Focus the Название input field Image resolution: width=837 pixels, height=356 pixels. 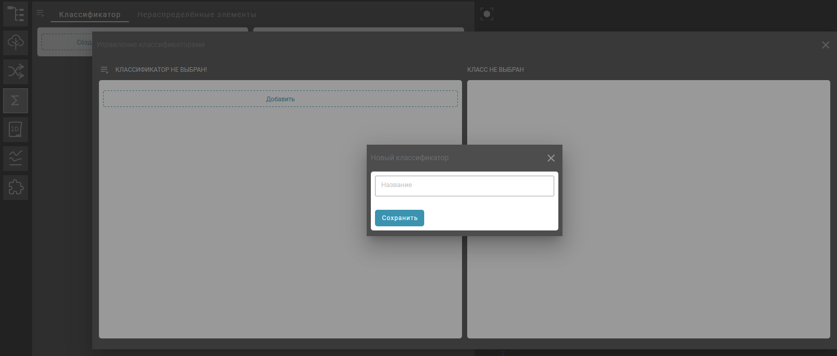point(464,186)
